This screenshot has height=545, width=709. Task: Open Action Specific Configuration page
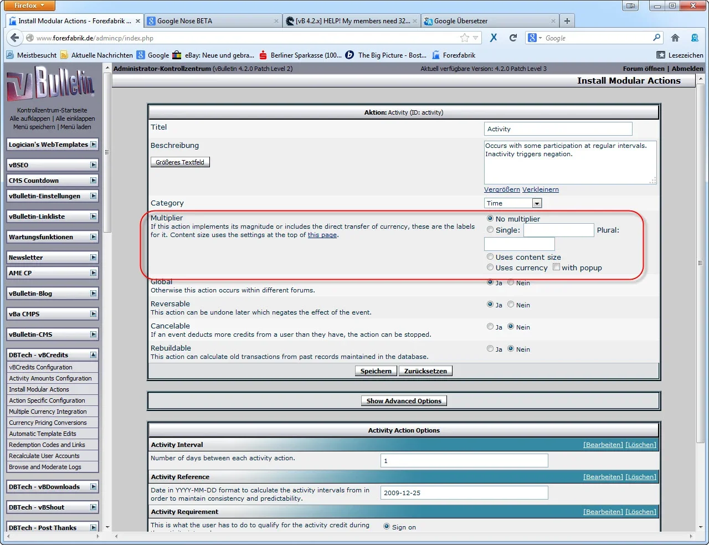click(47, 400)
